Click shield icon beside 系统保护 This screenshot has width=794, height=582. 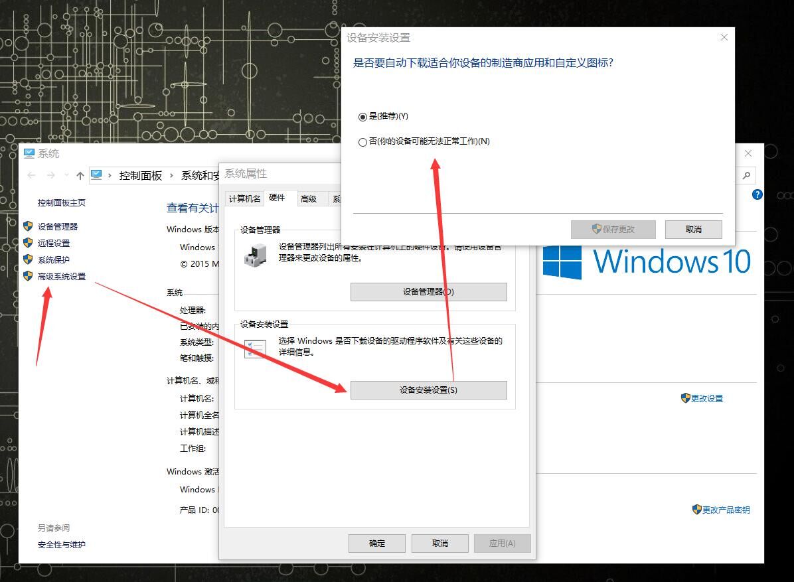tap(29, 259)
